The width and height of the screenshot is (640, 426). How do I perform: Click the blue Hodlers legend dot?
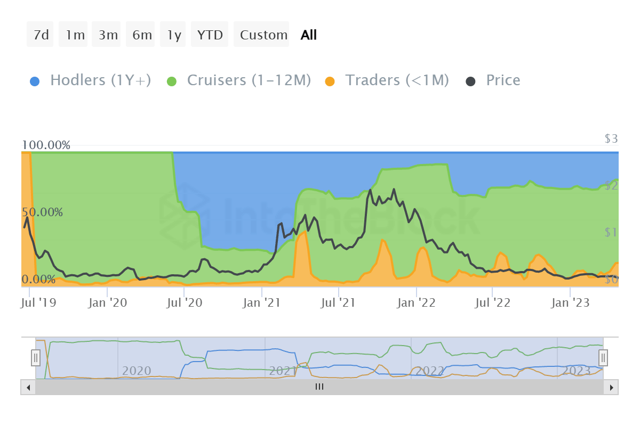point(35,81)
